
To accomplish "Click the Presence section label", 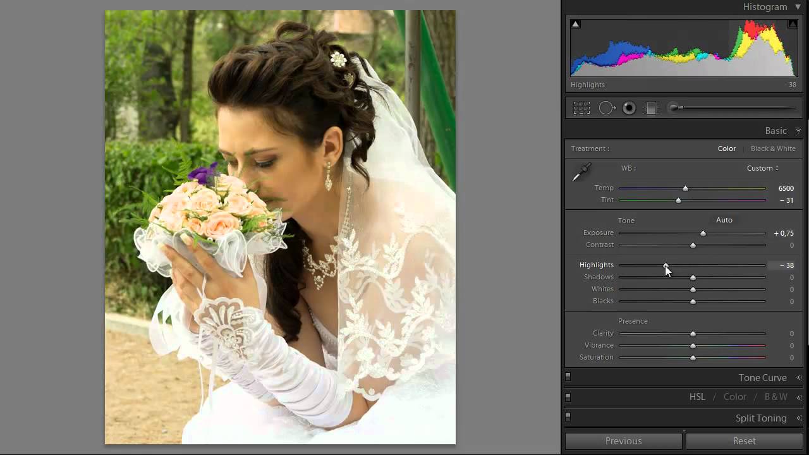I will pyautogui.click(x=633, y=321).
